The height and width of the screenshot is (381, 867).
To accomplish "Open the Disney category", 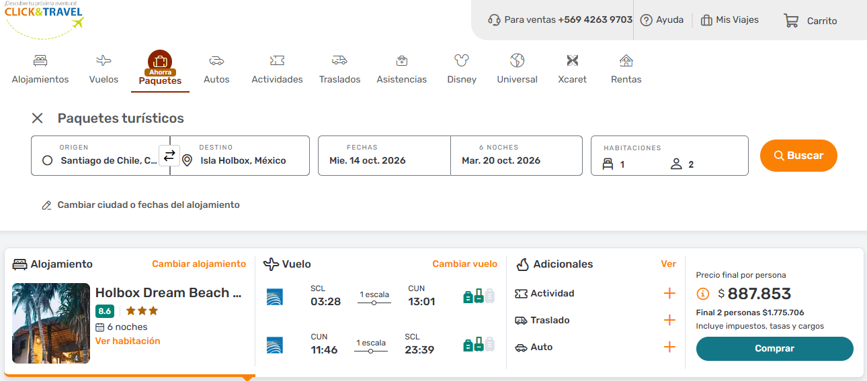I will [x=461, y=69].
